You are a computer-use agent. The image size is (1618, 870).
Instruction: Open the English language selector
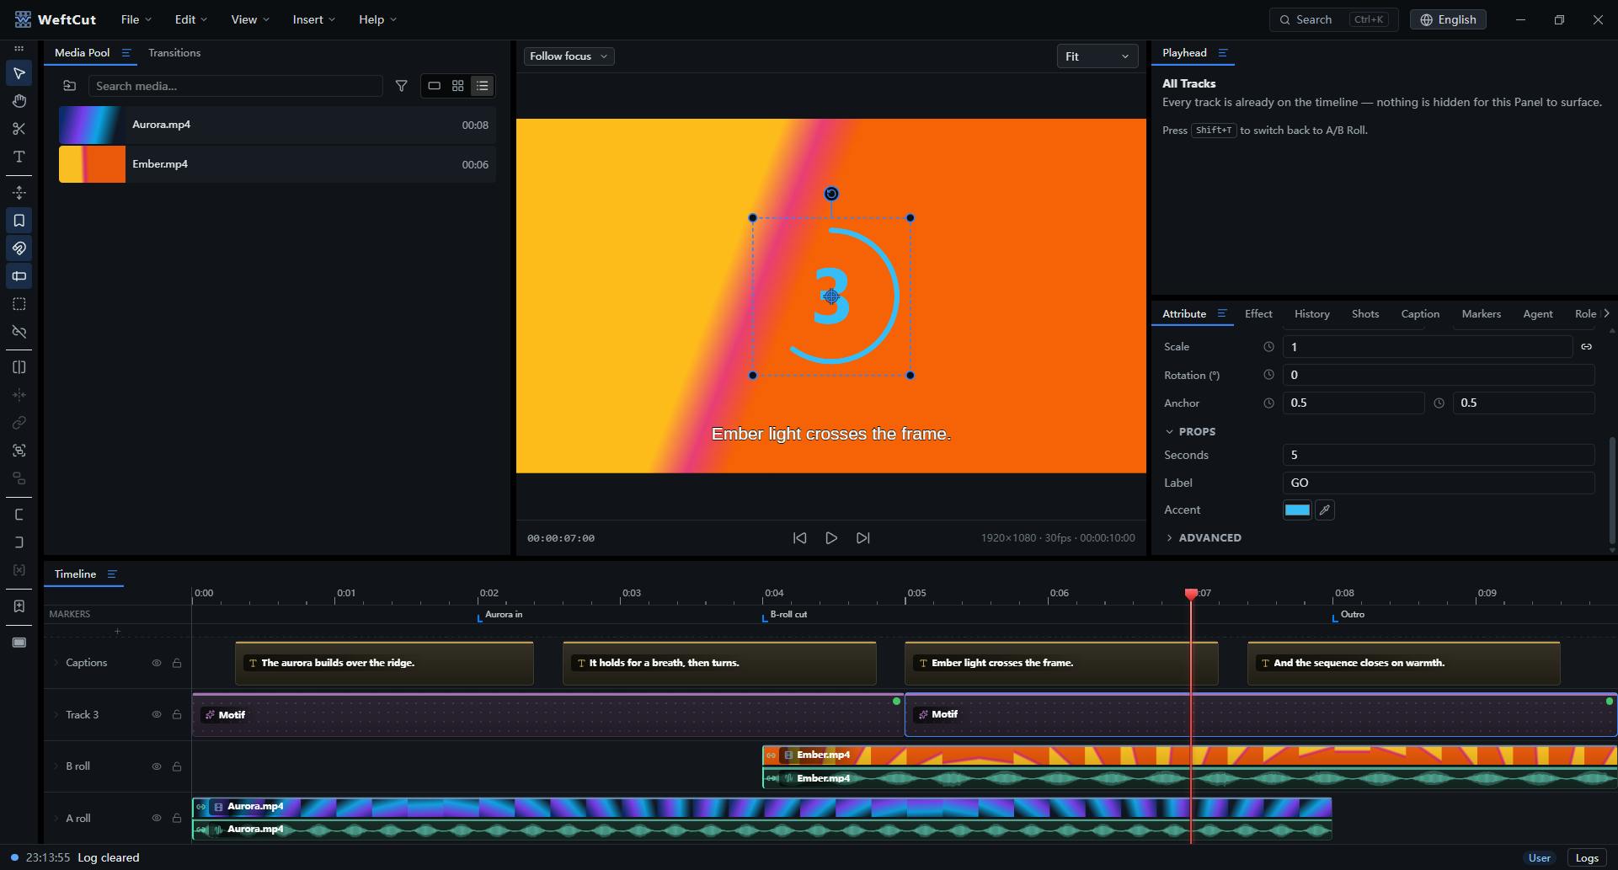1448,19
